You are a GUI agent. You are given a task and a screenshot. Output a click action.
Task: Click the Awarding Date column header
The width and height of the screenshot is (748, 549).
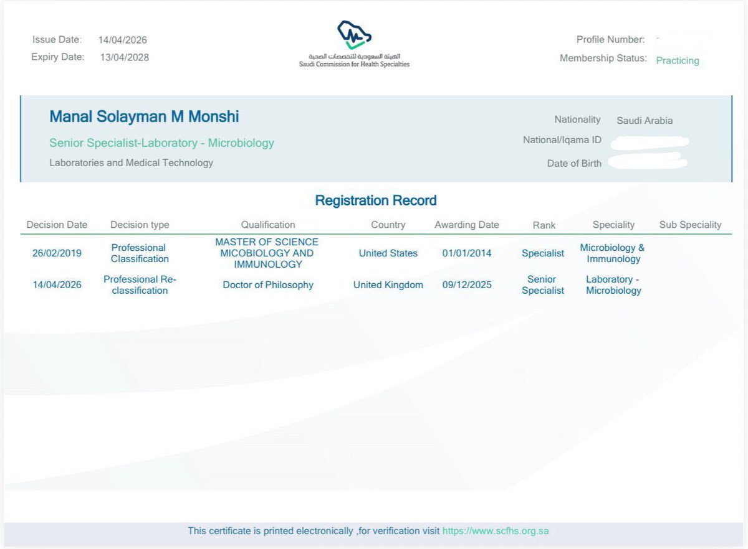pos(467,225)
